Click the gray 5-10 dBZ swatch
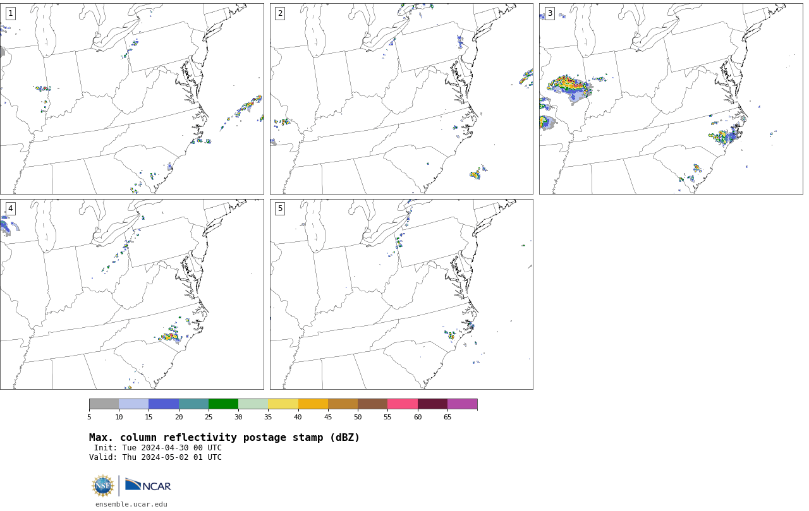Image resolution: width=809 pixels, height=511 pixels. tap(104, 404)
